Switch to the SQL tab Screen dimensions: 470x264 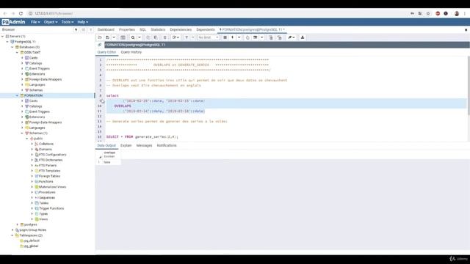(142, 29)
